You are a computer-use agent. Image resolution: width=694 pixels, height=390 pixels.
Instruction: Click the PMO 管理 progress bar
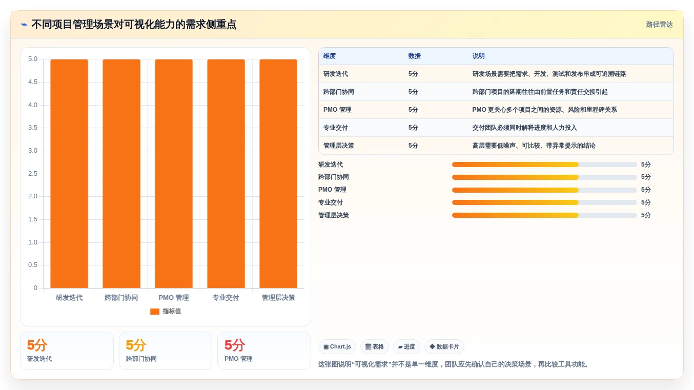point(544,190)
